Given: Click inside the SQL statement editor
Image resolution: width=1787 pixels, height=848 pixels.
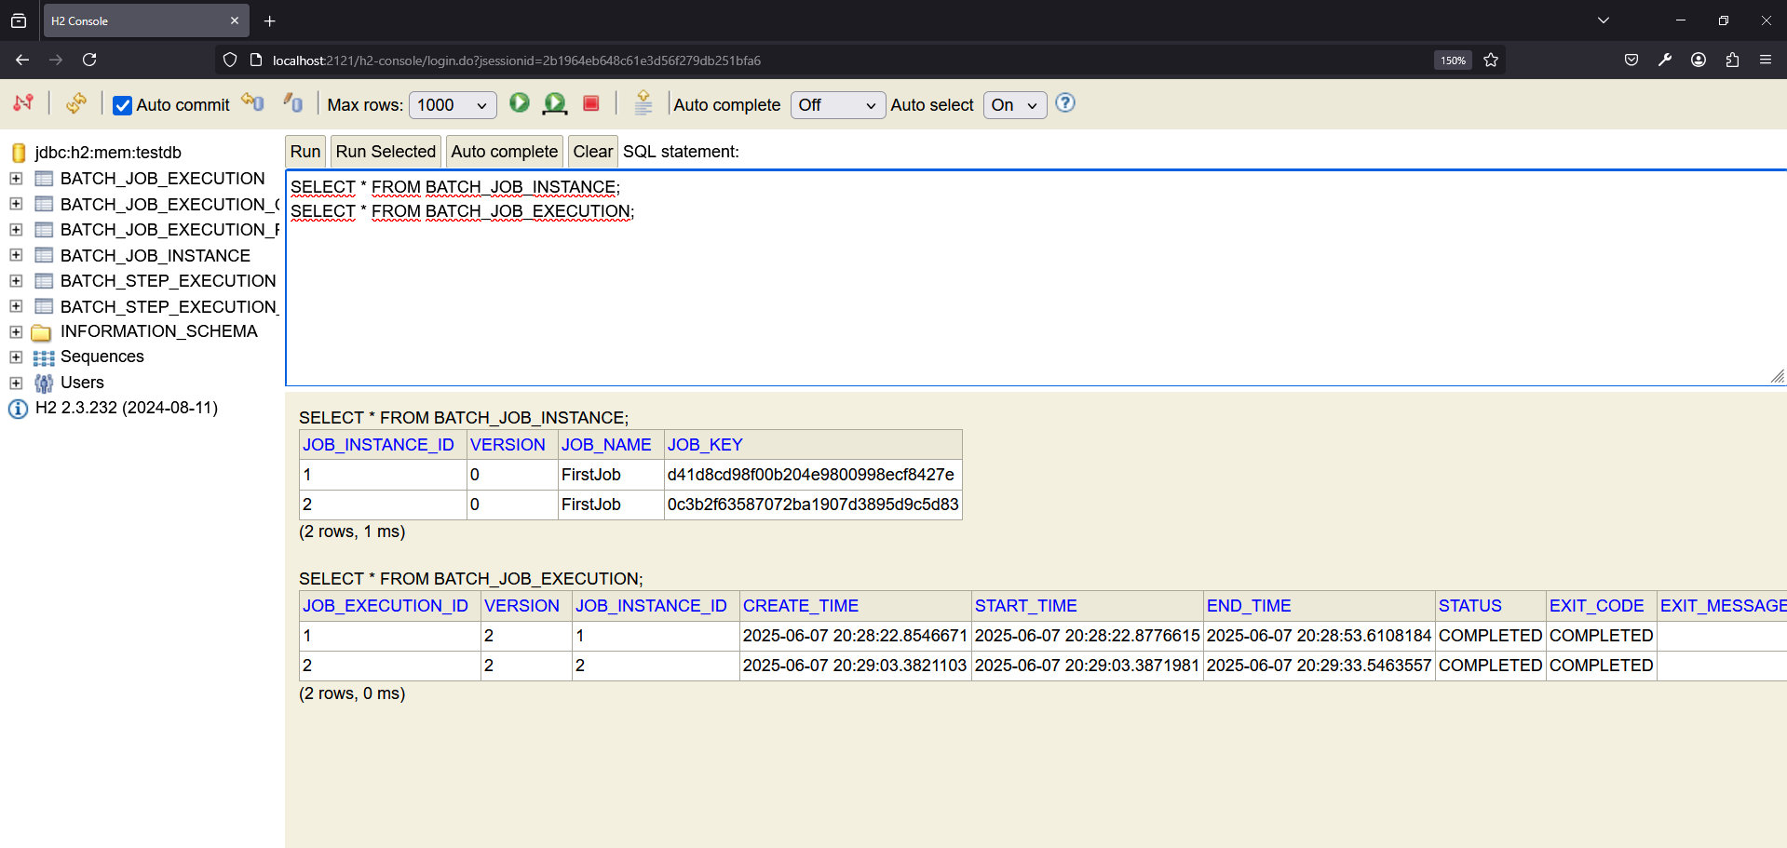Looking at the screenshot, I should tap(1036, 279).
